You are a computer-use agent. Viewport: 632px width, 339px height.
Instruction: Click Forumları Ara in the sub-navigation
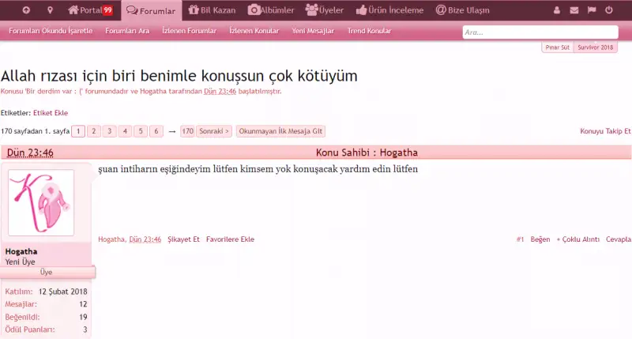pyautogui.click(x=127, y=31)
